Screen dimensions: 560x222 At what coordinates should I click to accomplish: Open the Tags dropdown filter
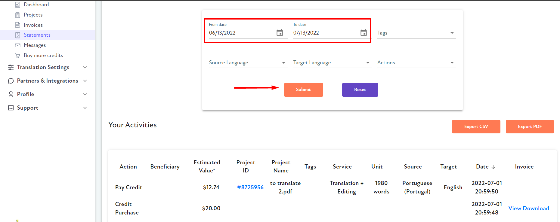(416, 33)
